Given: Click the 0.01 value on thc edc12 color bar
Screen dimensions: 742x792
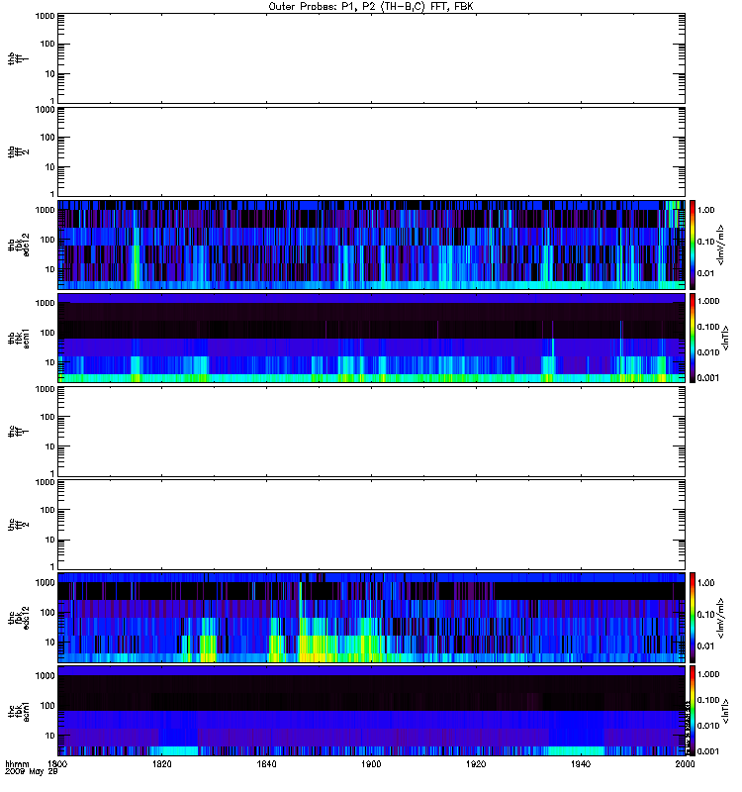Looking at the screenshot, I should point(705,646).
